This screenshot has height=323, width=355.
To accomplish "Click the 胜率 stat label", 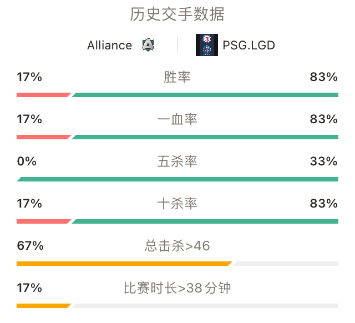I will click(x=177, y=77).
